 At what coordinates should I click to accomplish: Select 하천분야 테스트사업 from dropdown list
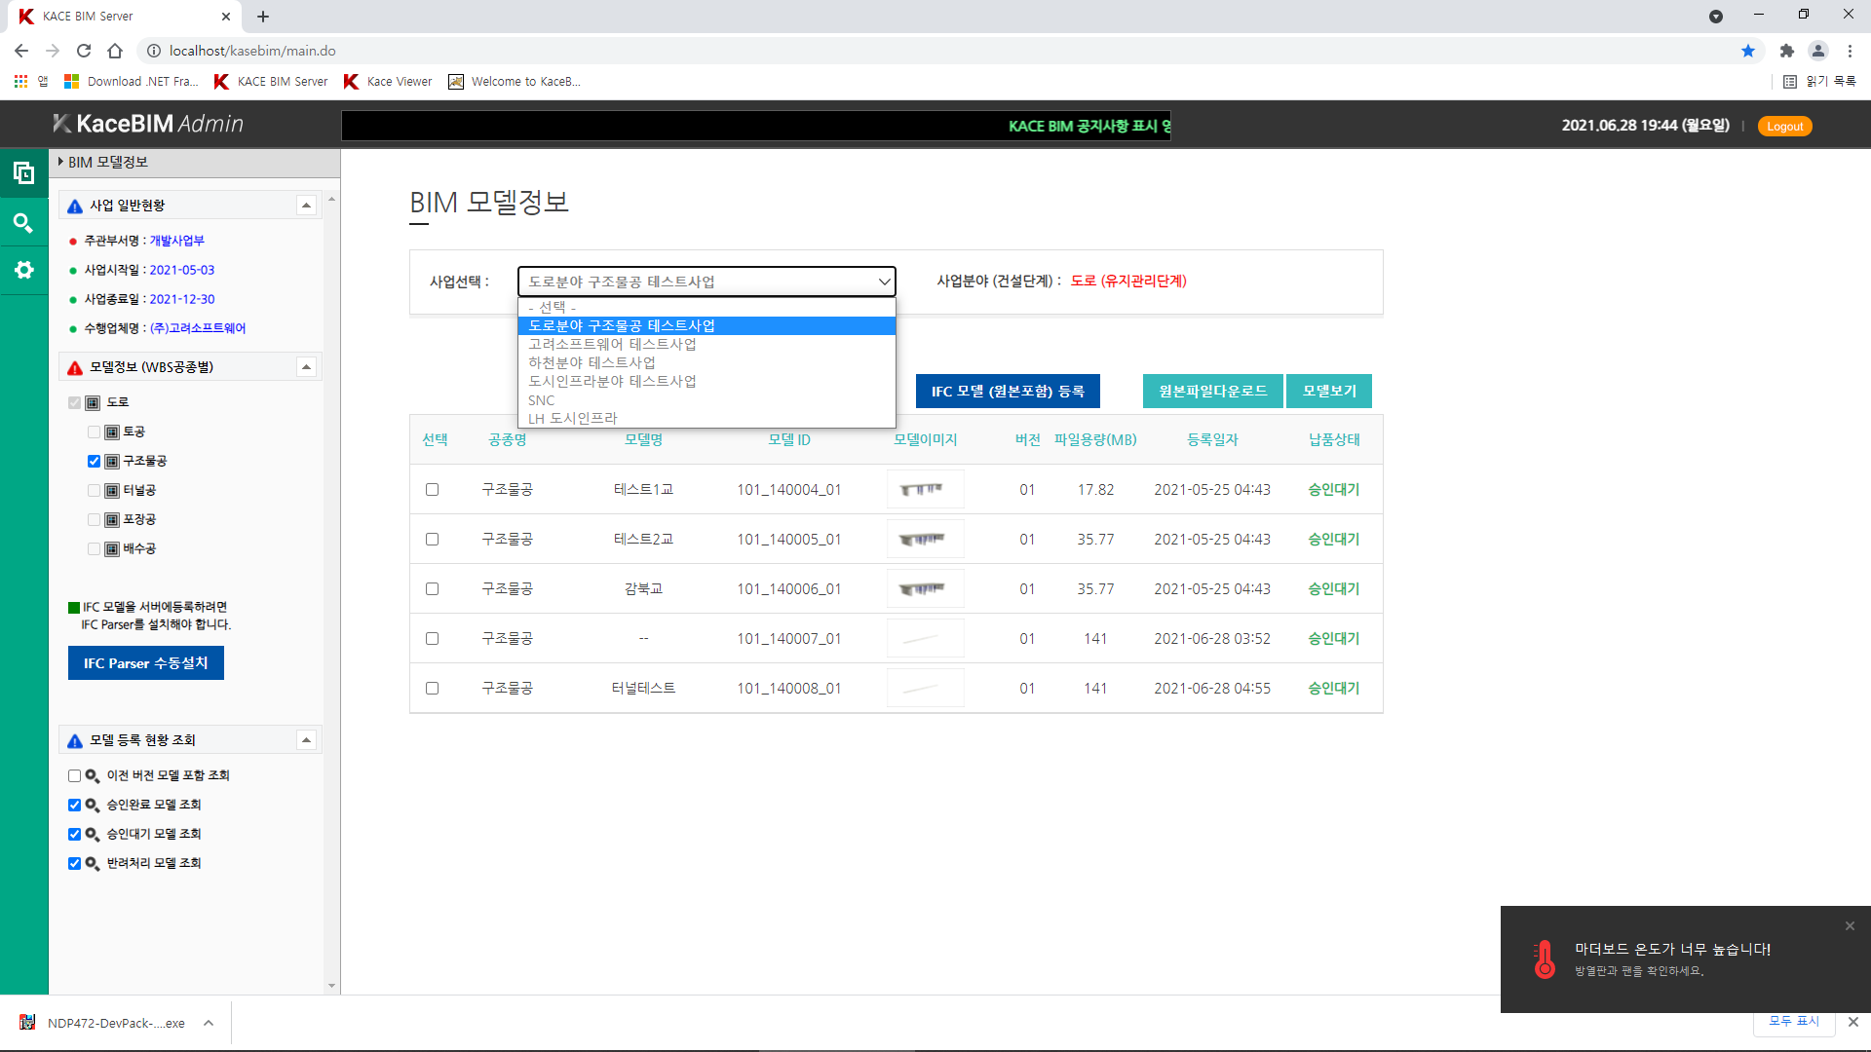pos(592,362)
